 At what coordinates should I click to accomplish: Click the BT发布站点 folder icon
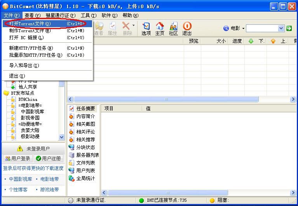(x=6, y=93)
